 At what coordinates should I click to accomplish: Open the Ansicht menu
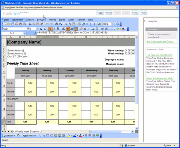(30, 19)
